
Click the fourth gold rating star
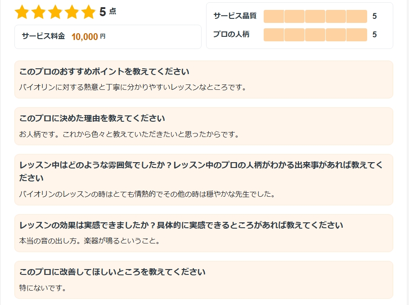[x=72, y=12]
